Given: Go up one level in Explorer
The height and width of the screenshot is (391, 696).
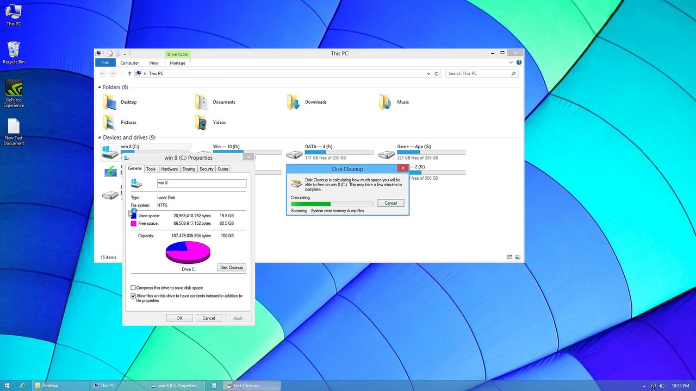Looking at the screenshot, I should click(x=129, y=73).
